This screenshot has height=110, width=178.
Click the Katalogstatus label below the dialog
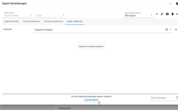[65, 108]
